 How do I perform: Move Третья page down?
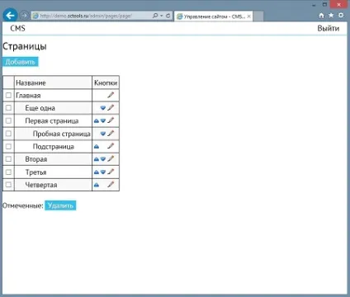coord(103,172)
